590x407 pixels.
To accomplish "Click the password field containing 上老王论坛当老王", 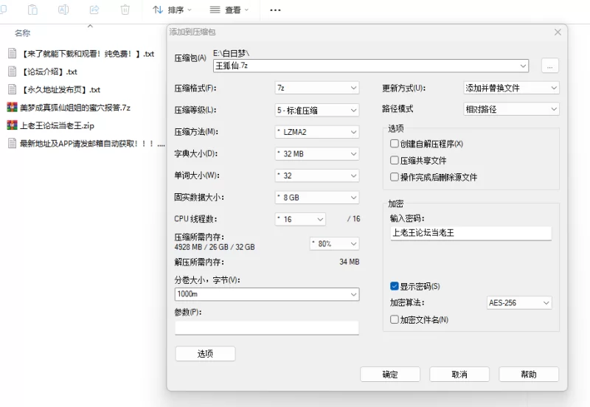I will (471, 233).
